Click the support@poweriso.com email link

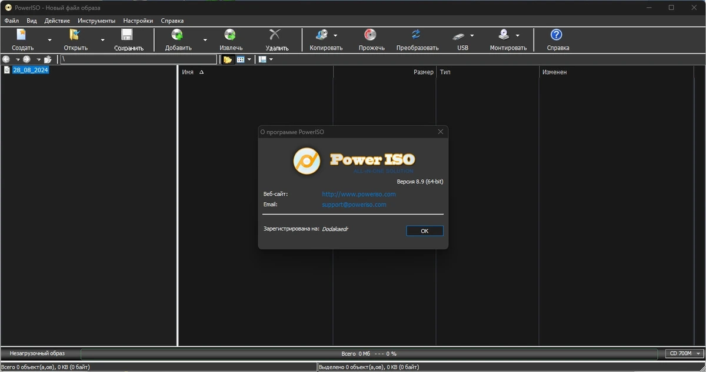pos(354,205)
